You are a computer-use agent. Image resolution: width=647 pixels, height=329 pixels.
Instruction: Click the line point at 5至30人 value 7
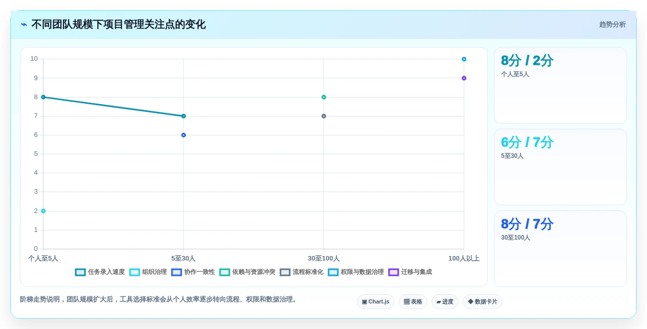click(x=184, y=116)
